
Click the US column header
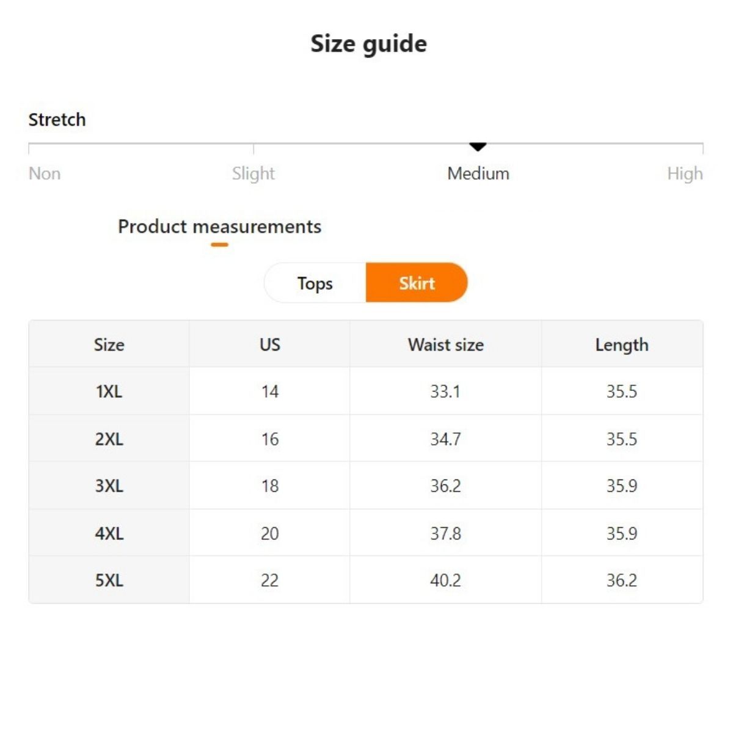[269, 345]
